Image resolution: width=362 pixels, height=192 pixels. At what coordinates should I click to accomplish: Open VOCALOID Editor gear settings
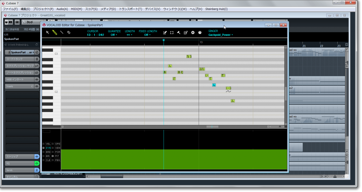click(x=193, y=33)
